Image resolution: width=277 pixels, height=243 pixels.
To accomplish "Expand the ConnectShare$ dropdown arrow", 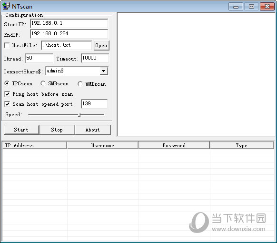I will 104,71.
